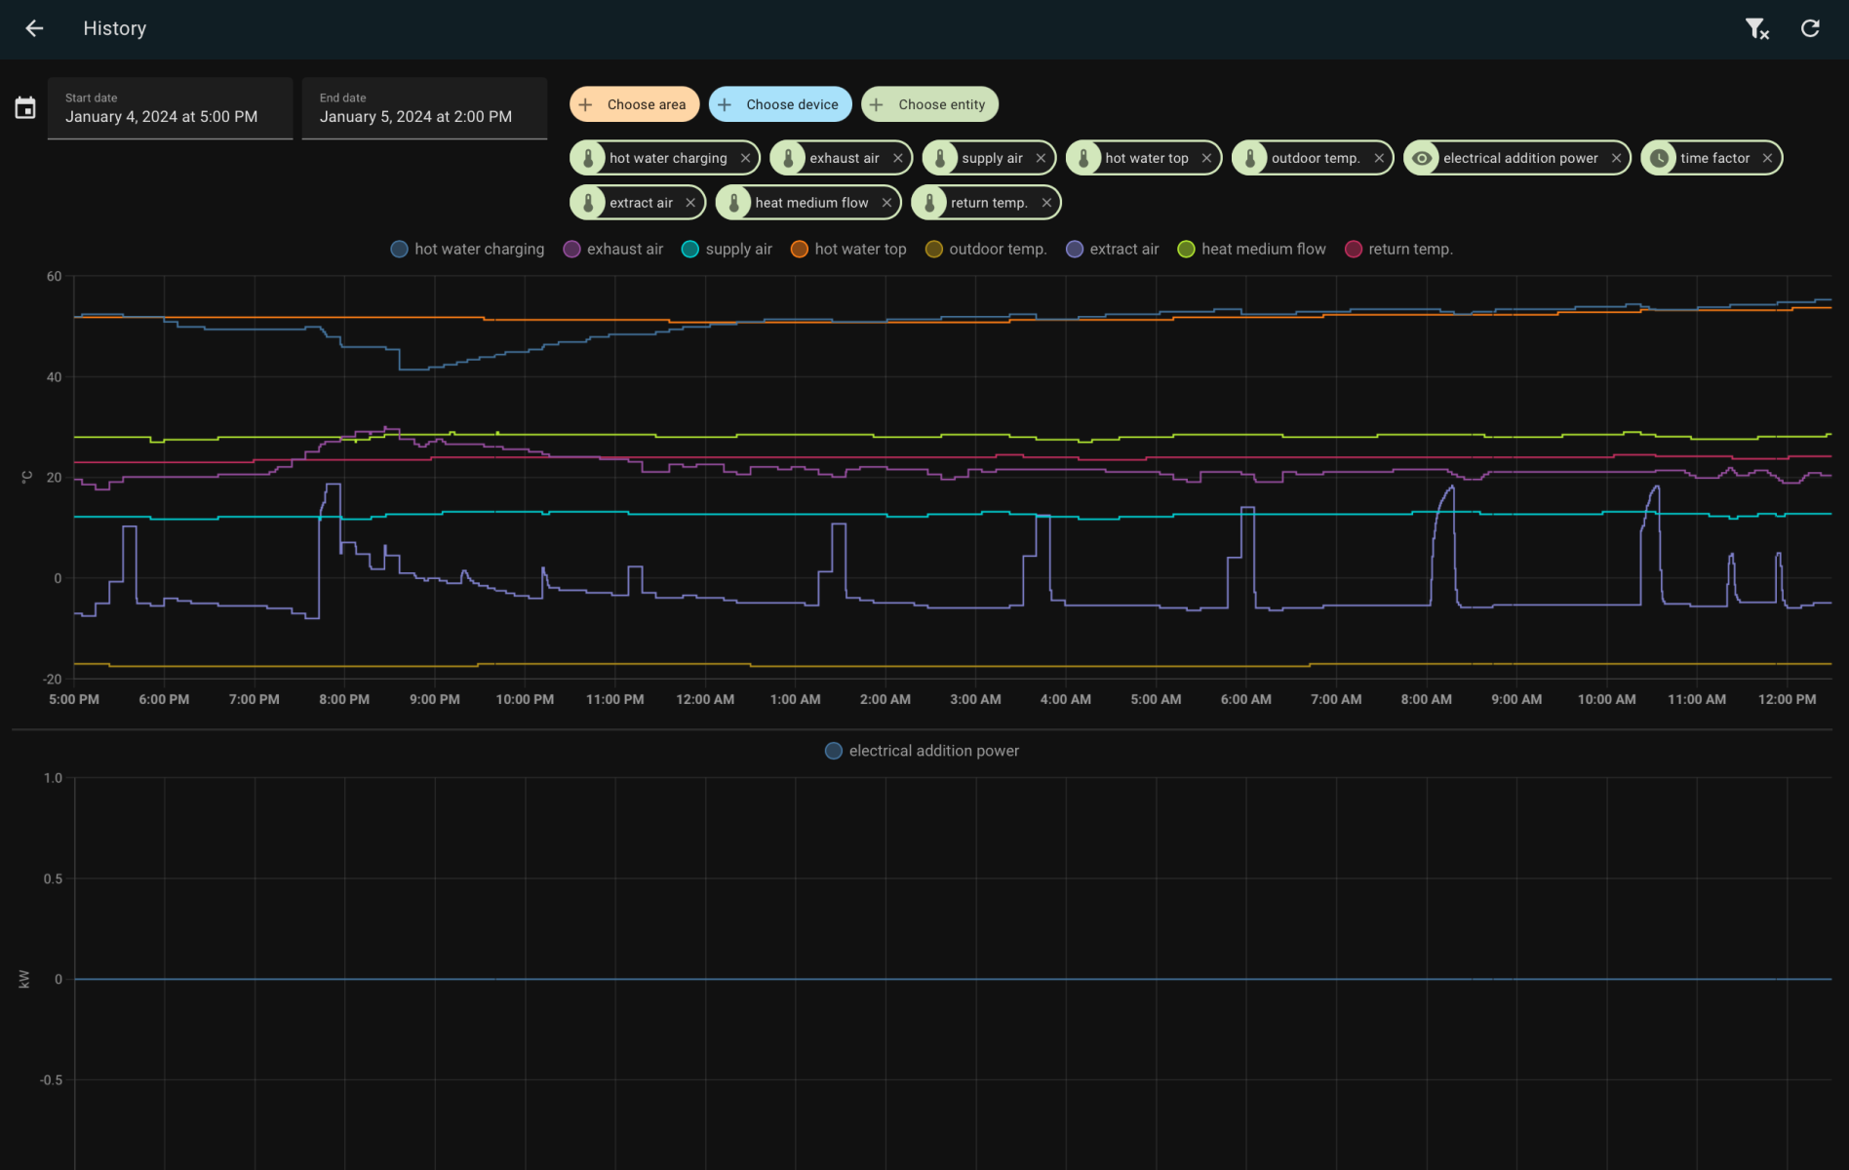The width and height of the screenshot is (1849, 1170).
Task: Go back using the arrow icon
Action: pos(34,28)
